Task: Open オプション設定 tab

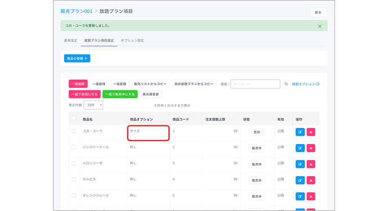Action: click(x=133, y=41)
